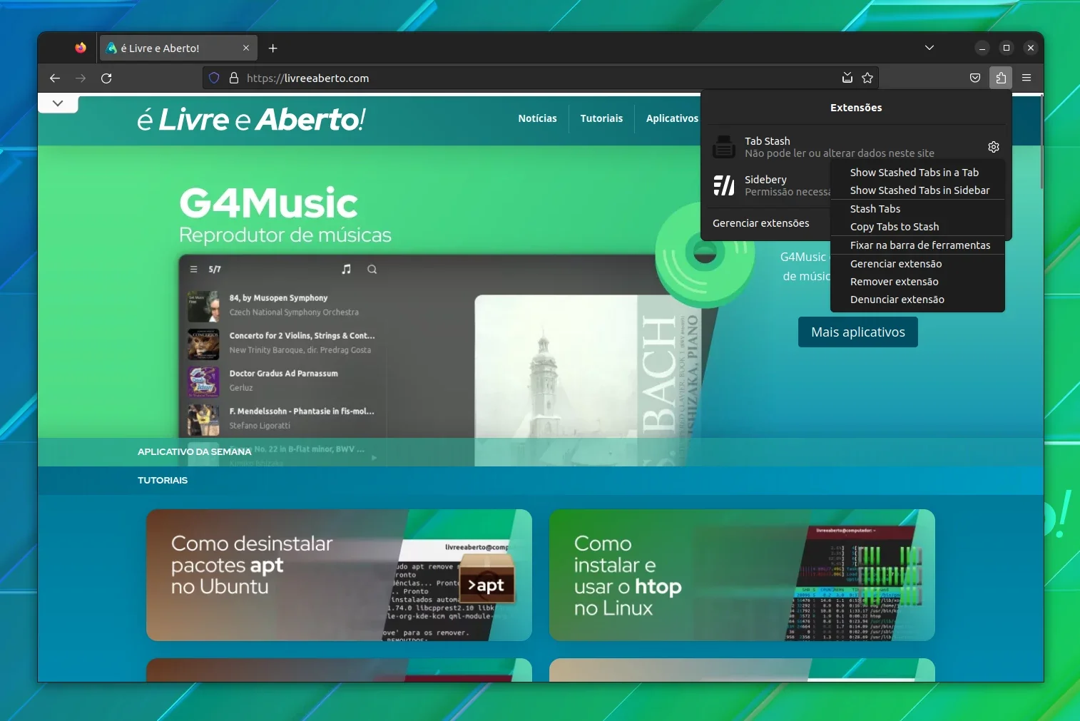Click the Sidebery extension entry
Screen dimensions: 1080x721
coord(769,185)
